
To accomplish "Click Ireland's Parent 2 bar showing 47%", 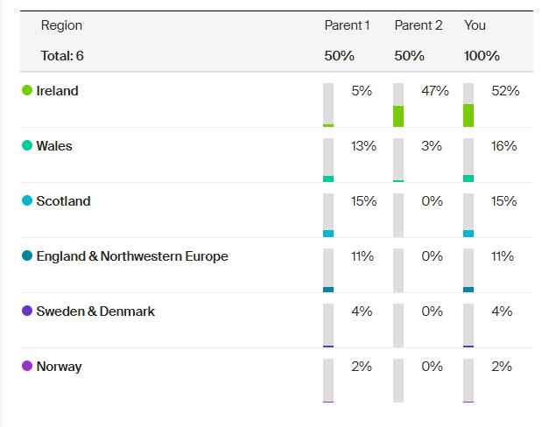I will 398,106.
